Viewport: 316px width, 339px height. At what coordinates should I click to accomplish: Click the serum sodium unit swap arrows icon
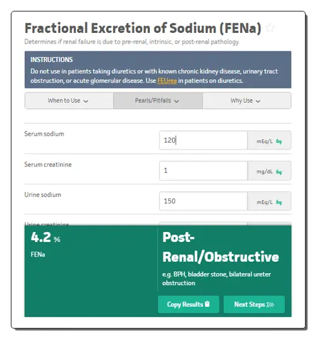click(279, 141)
